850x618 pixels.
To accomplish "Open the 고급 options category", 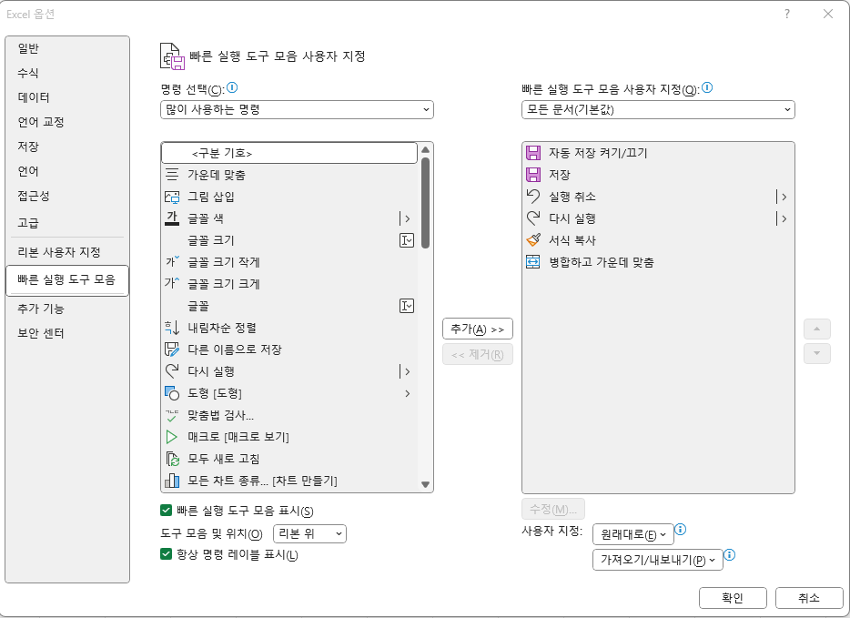I will (x=67, y=223).
